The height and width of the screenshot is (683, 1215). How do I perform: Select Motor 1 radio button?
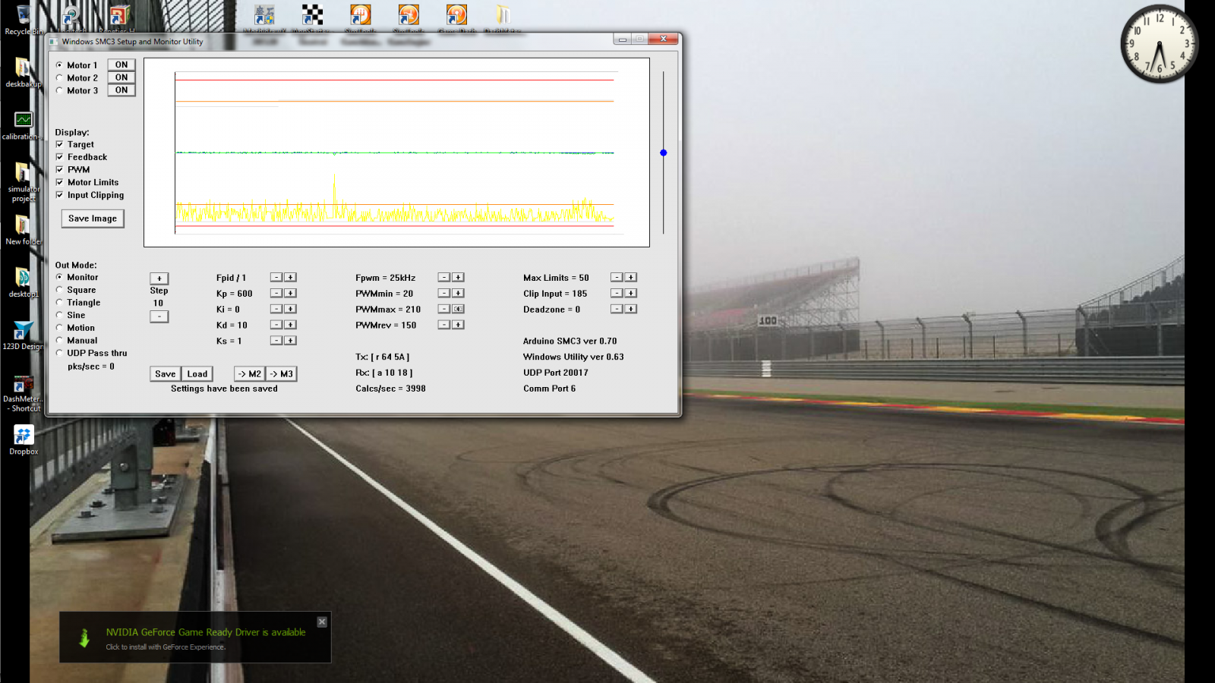coord(59,65)
